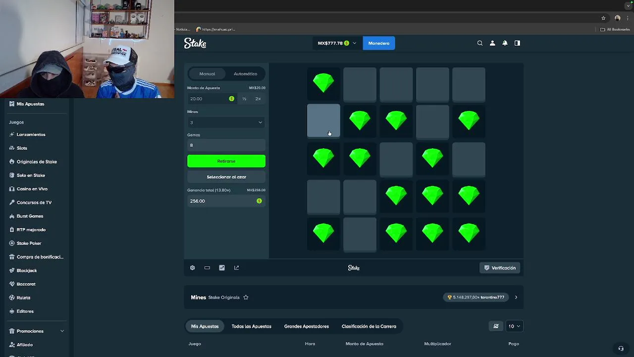
Task: Reveal hidden tile in second row, first column
Action: (323, 121)
